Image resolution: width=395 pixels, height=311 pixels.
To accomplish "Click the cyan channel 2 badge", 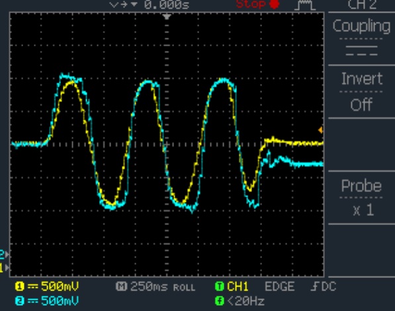I will coord(20,300).
